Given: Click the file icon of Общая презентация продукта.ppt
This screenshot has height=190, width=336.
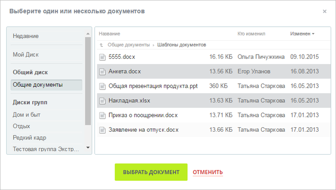Looking at the screenshot, I should pyautogui.click(x=102, y=86).
